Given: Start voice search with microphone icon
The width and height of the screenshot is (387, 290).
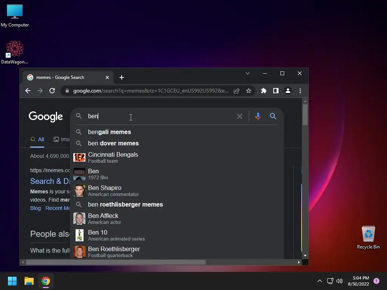Looking at the screenshot, I should coord(258,116).
